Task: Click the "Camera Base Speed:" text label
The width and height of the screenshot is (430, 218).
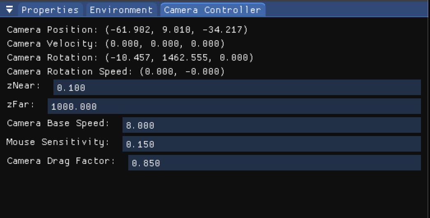Action: click(58, 124)
